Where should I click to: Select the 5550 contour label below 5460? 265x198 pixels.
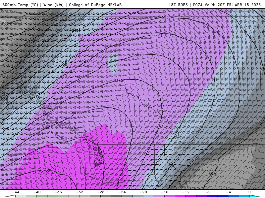point(63,64)
